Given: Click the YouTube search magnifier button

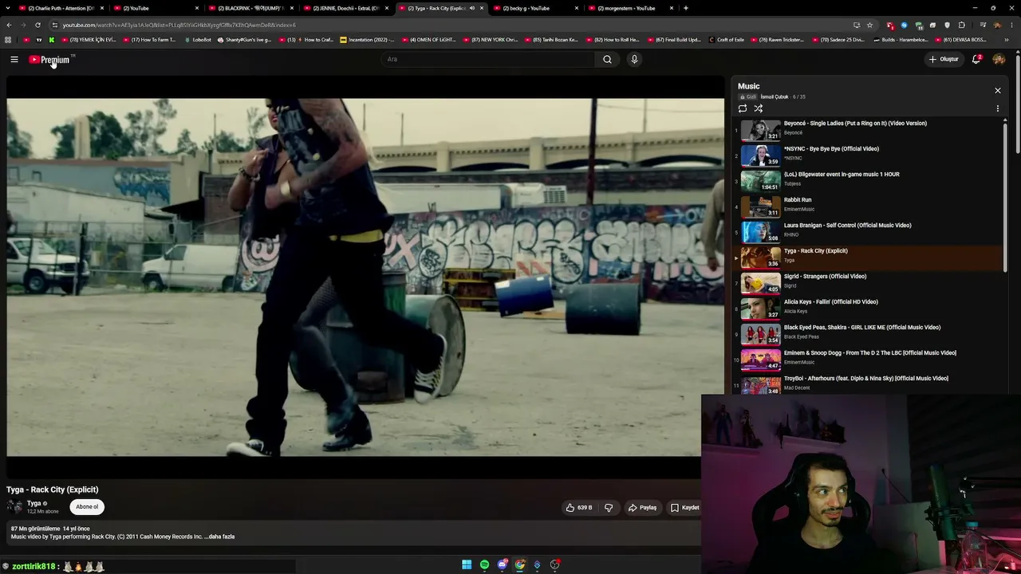Looking at the screenshot, I should pos(607,59).
